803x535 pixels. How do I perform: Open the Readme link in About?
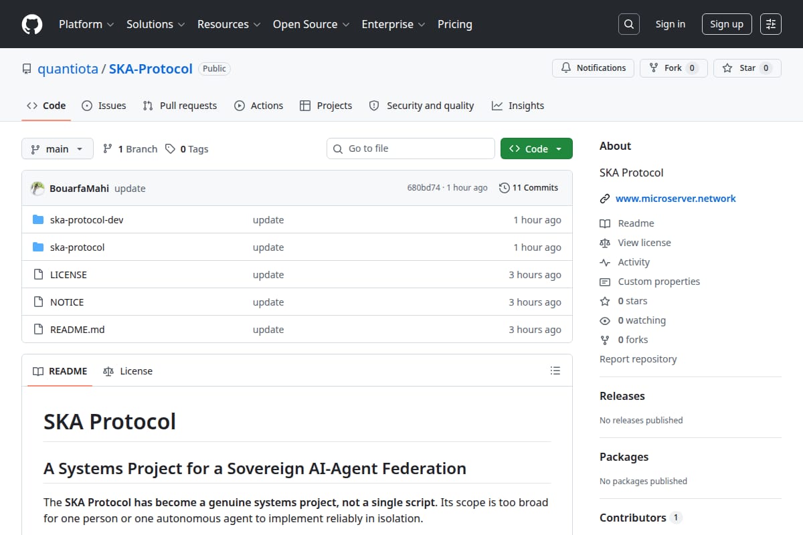click(627, 223)
